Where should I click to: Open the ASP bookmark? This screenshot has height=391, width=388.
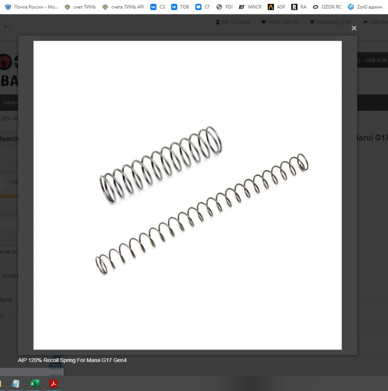tap(276, 7)
